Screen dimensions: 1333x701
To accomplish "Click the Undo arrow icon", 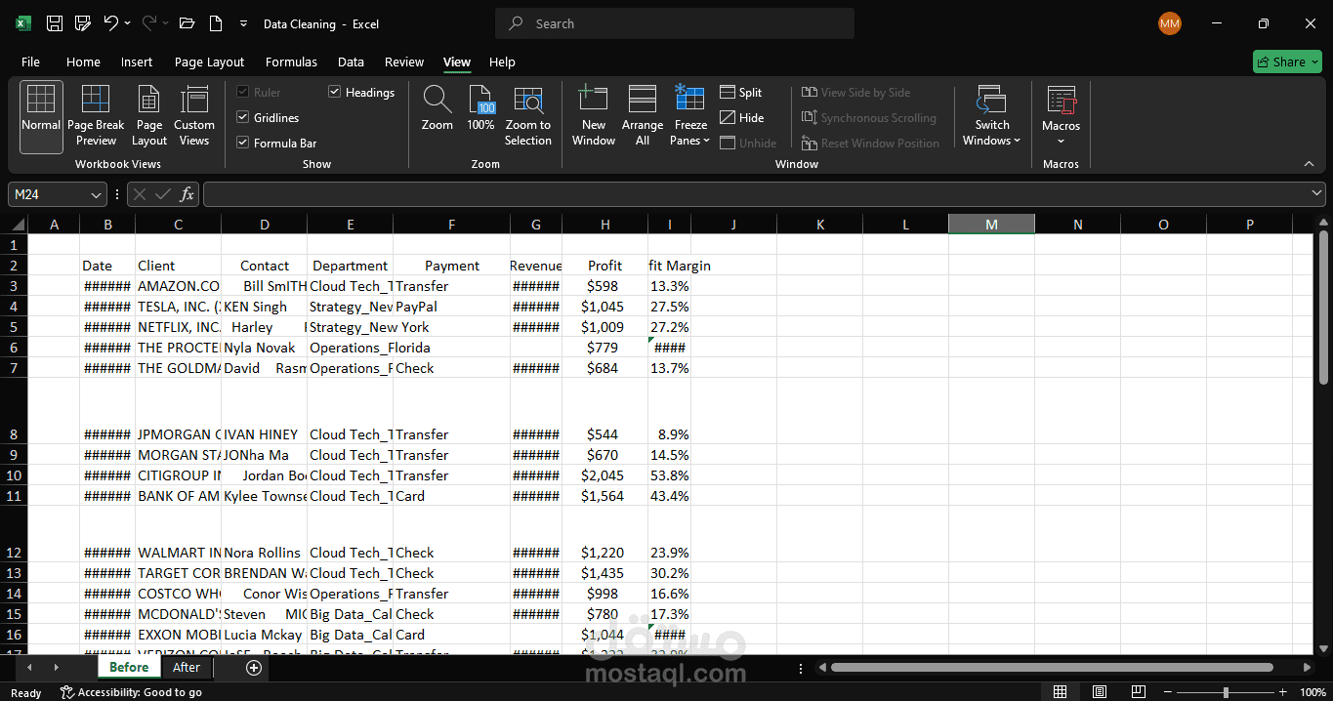I will [110, 23].
